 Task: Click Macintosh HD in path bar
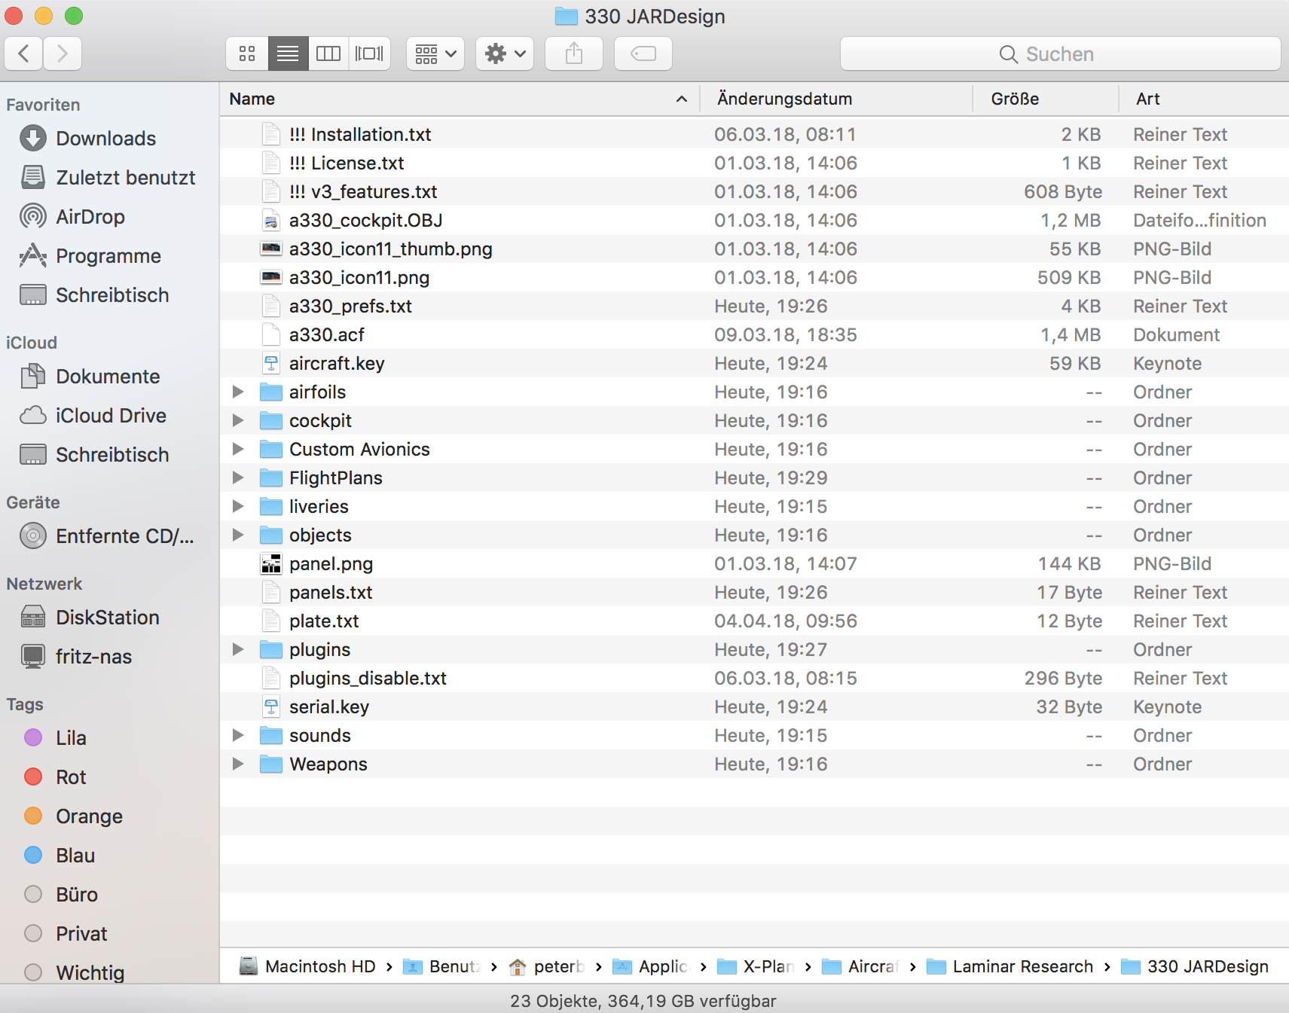(307, 966)
